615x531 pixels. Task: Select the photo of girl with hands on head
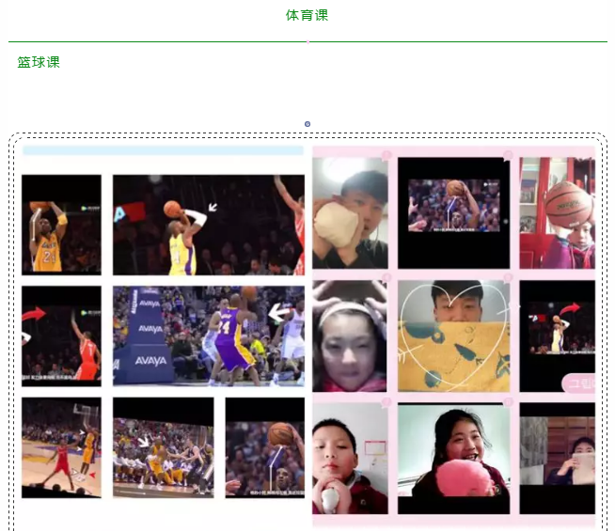pyautogui.click(x=350, y=336)
